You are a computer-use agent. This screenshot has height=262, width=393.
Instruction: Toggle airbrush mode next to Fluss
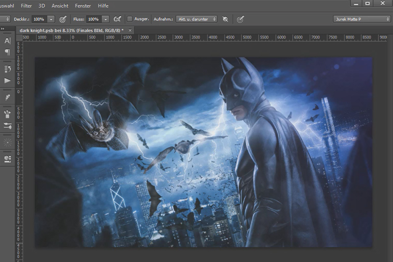coord(117,19)
